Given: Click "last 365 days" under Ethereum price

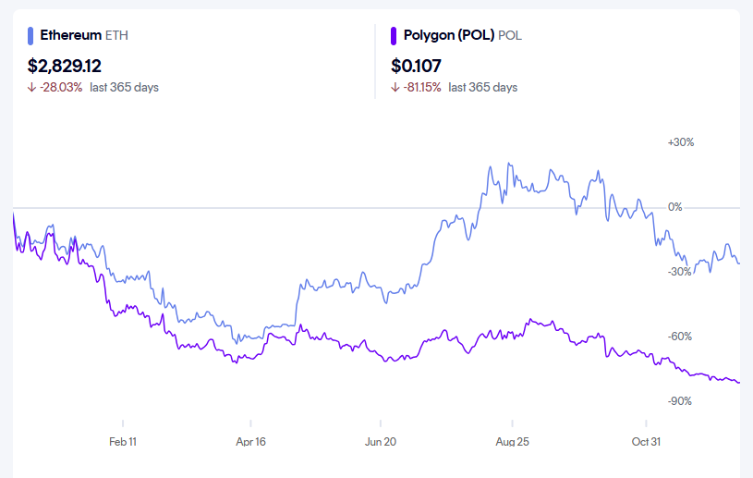Looking at the screenshot, I should pyautogui.click(x=124, y=88).
